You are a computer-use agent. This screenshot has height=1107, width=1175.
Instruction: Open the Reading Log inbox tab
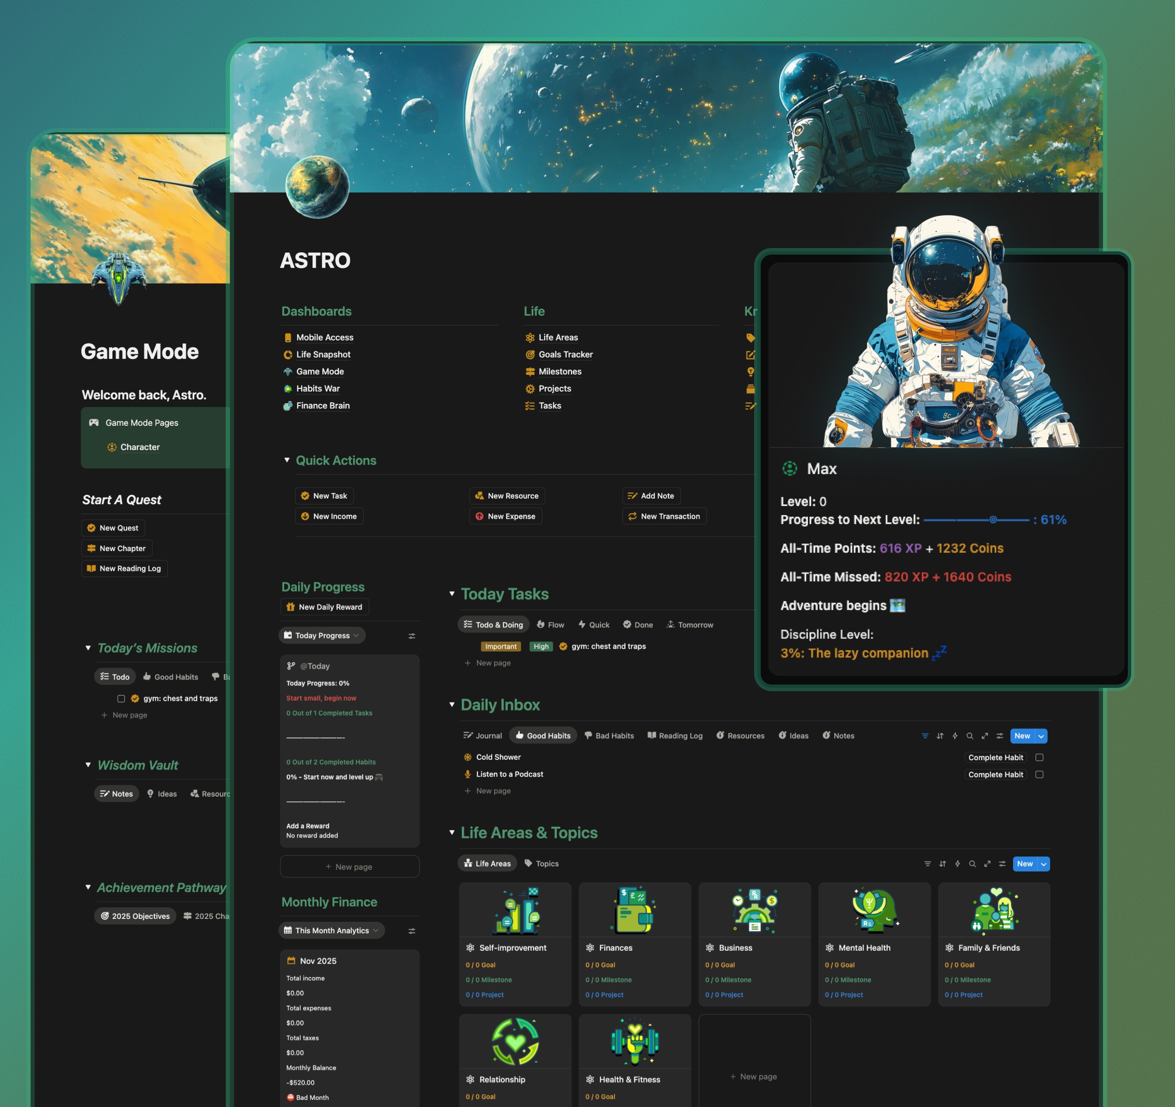click(x=675, y=736)
